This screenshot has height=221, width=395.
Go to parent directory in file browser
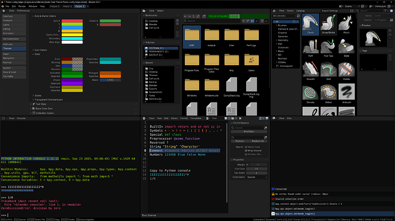point(193,17)
